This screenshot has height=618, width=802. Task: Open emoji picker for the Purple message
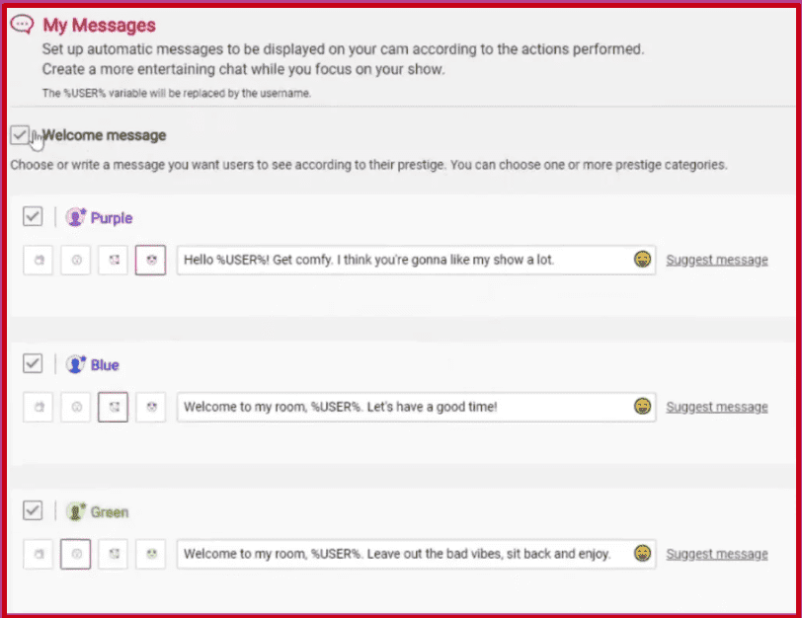643,261
